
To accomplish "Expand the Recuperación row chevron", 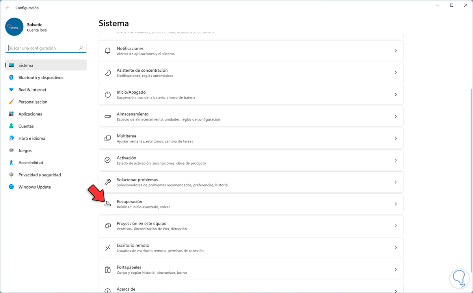I will click(395, 204).
